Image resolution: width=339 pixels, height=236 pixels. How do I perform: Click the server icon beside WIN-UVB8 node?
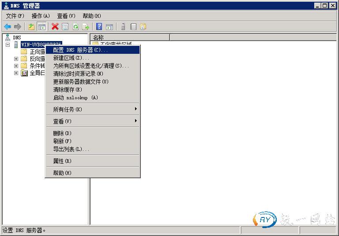(16, 45)
